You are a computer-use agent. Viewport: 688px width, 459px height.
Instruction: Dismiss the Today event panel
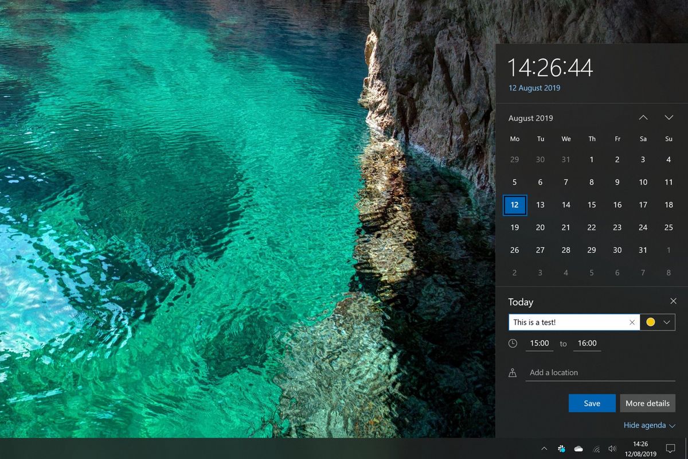[674, 301]
